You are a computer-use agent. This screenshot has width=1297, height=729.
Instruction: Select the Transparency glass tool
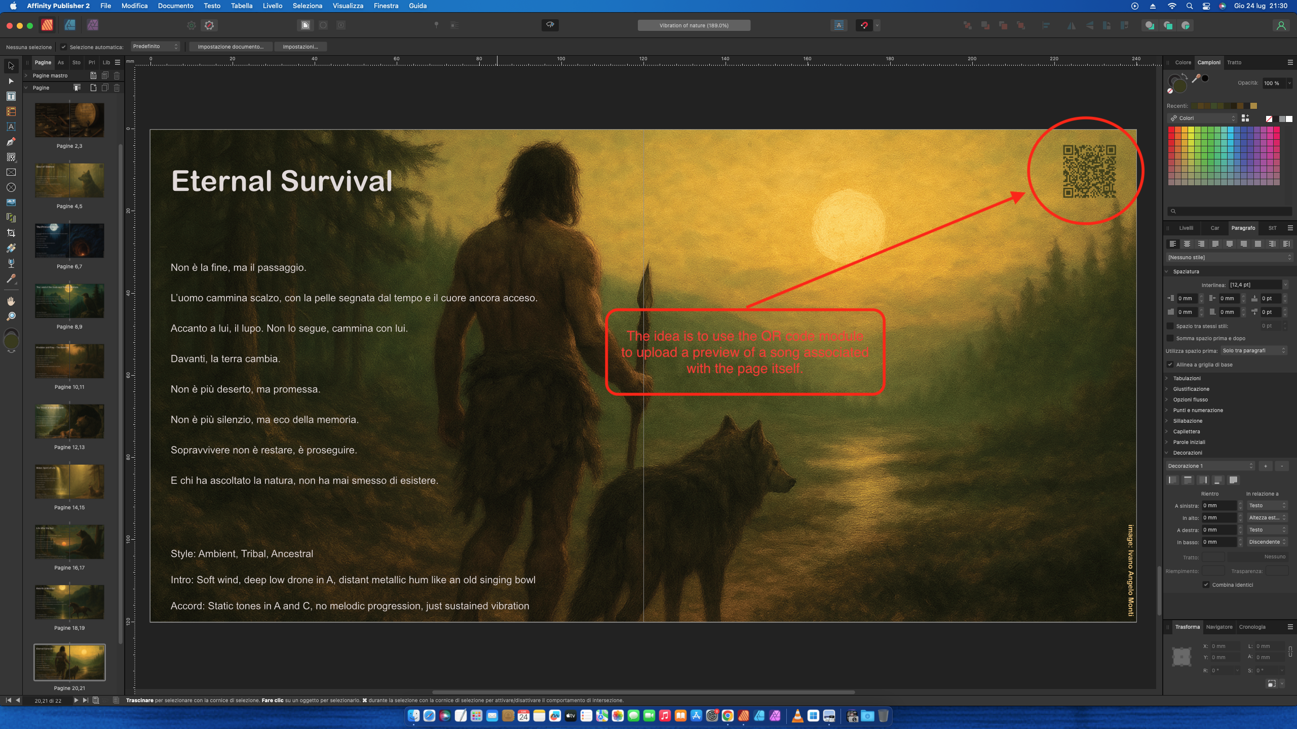point(11,263)
